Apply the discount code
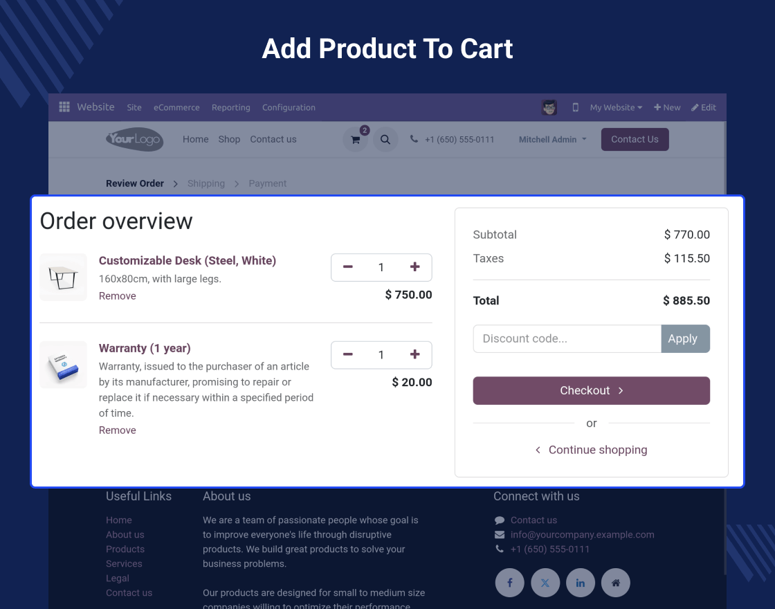This screenshot has height=609, width=775. pyautogui.click(x=685, y=338)
